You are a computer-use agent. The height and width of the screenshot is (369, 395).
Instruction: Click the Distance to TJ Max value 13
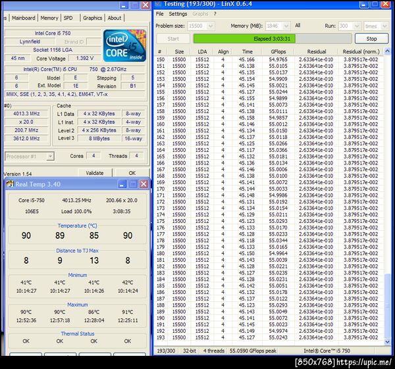tap(94, 260)
